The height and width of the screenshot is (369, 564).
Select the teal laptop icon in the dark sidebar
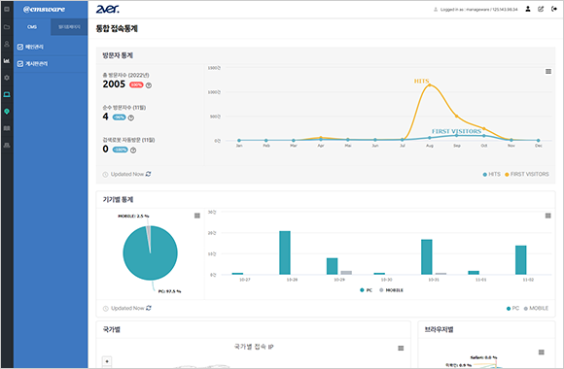(7, 94)
